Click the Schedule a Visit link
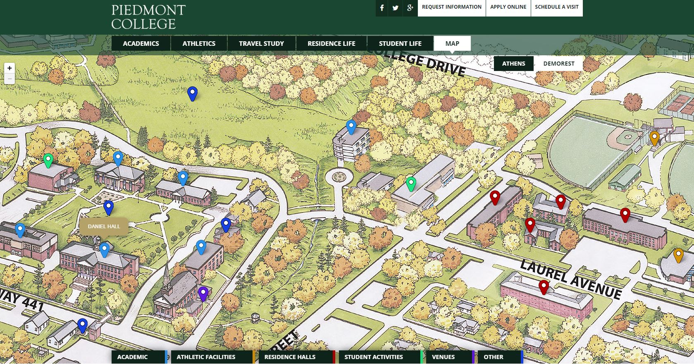 click(x=557, y=7)
